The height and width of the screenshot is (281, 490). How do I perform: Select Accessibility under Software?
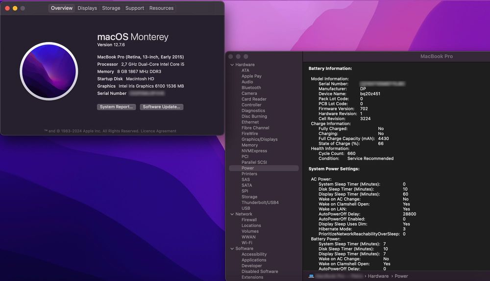point(254,255)
